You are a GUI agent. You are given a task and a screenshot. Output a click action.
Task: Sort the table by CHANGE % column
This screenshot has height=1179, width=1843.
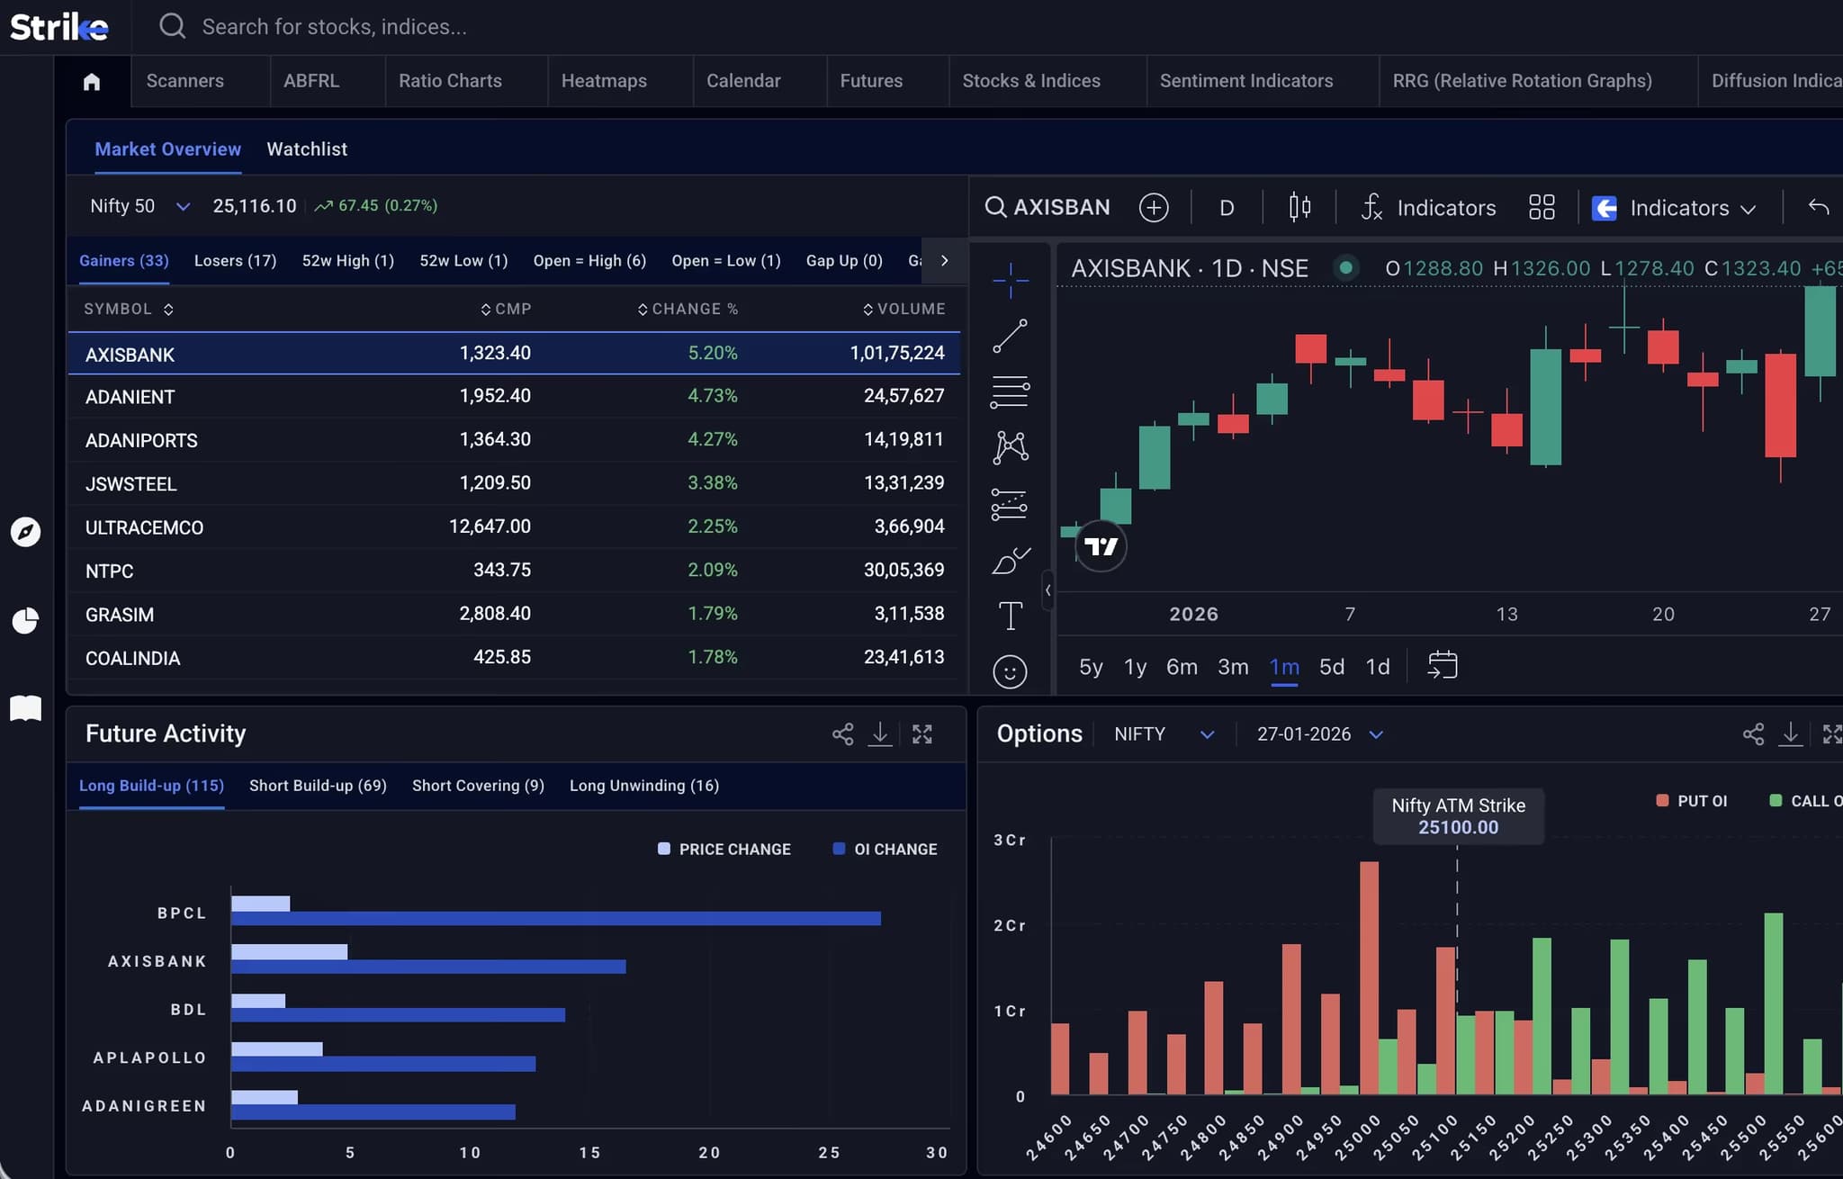(688, 309)
